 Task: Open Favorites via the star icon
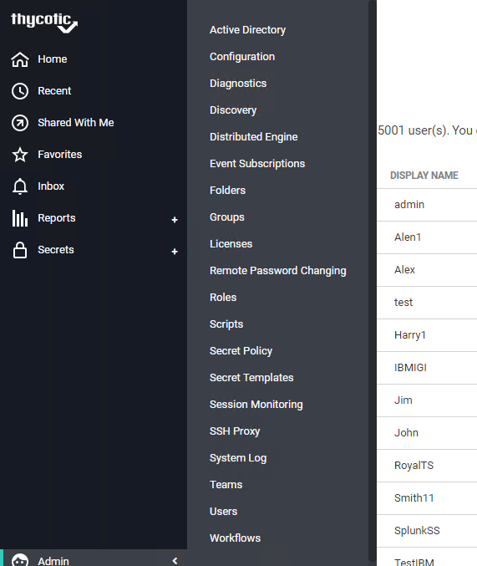[x=20, y=155]
